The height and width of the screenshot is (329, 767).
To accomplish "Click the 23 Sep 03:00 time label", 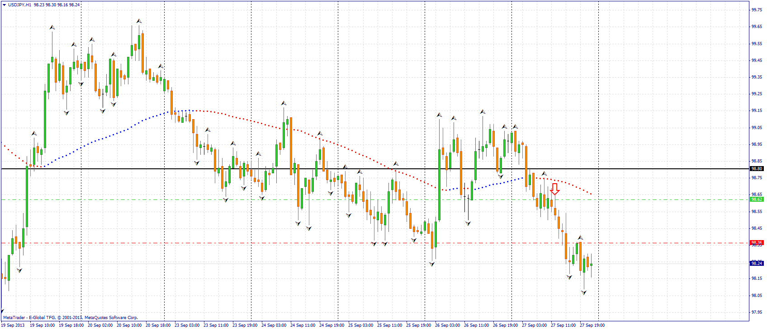I will coord(187,325).
